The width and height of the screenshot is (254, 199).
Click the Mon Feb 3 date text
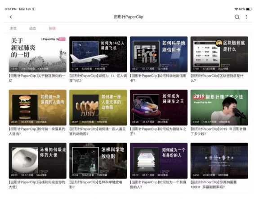(27, 9)
